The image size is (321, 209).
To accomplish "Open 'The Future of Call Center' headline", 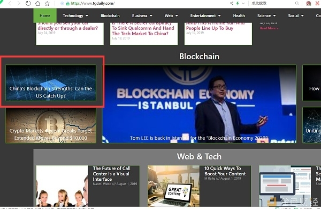I will coord(112,174).
